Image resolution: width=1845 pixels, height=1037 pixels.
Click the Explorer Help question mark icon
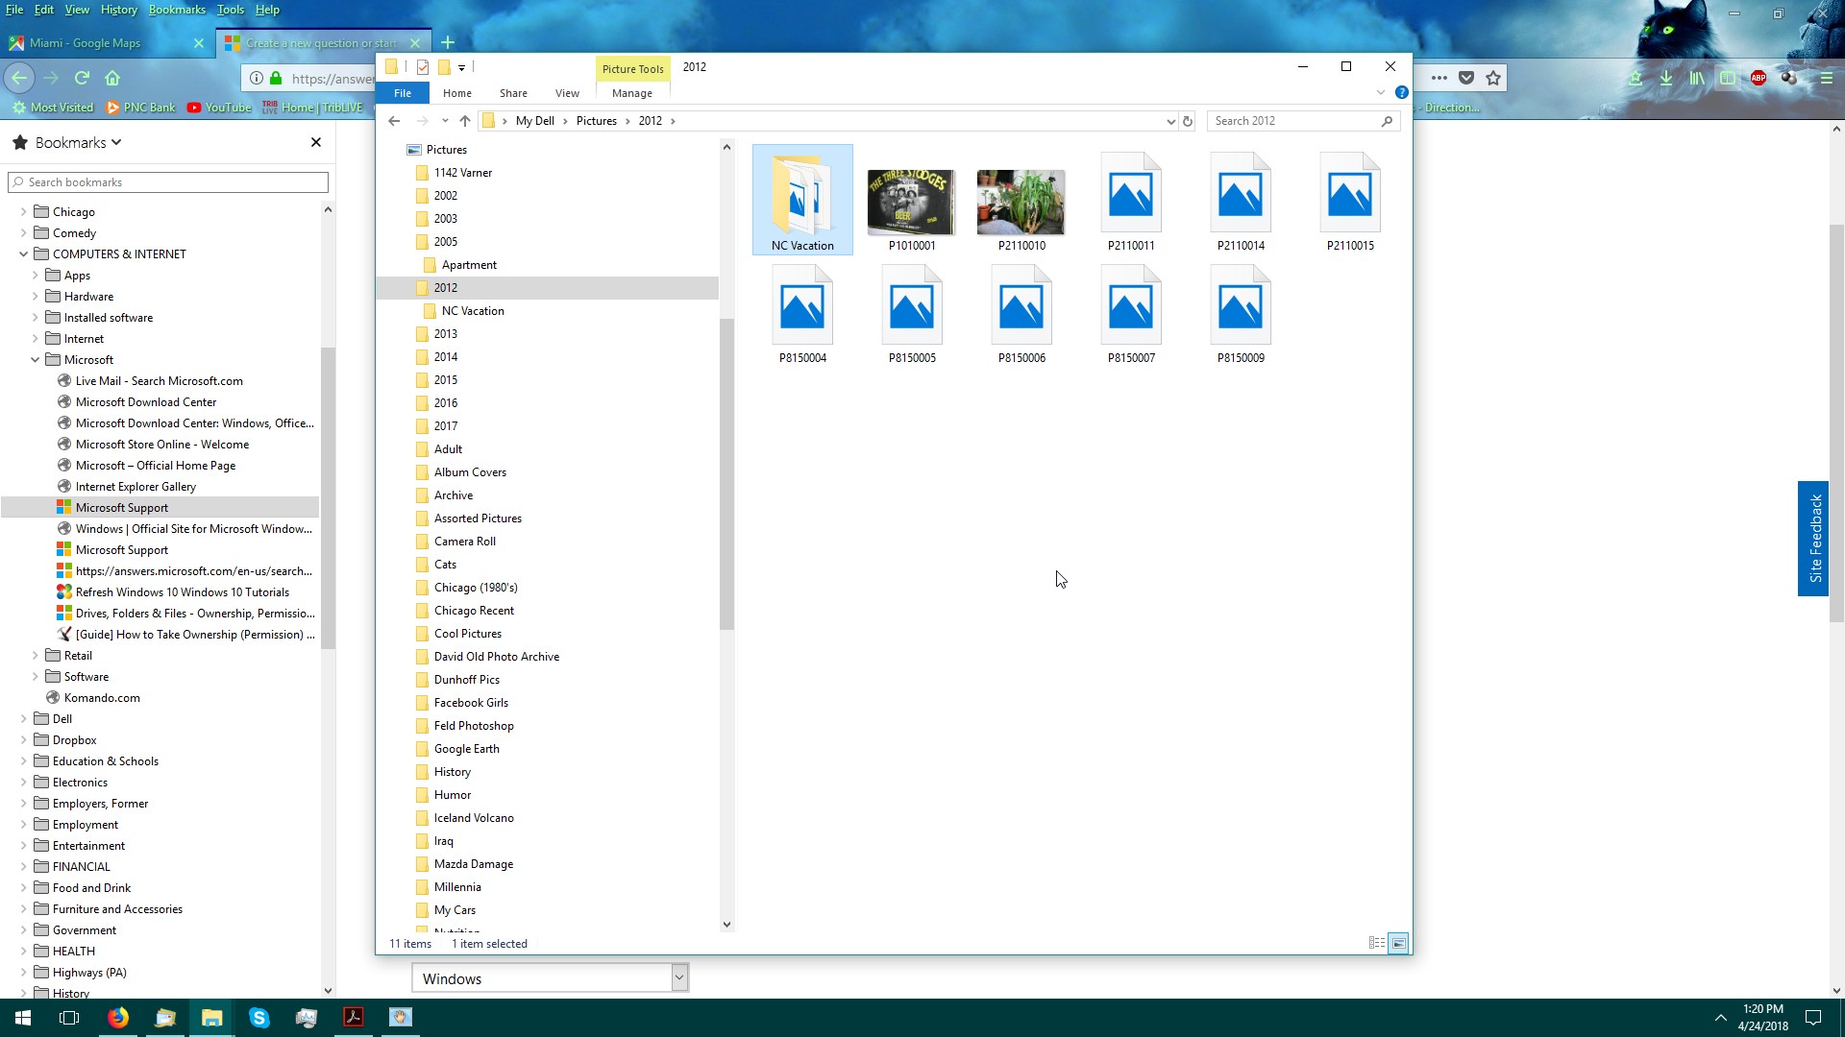(x=1401, y=93)
